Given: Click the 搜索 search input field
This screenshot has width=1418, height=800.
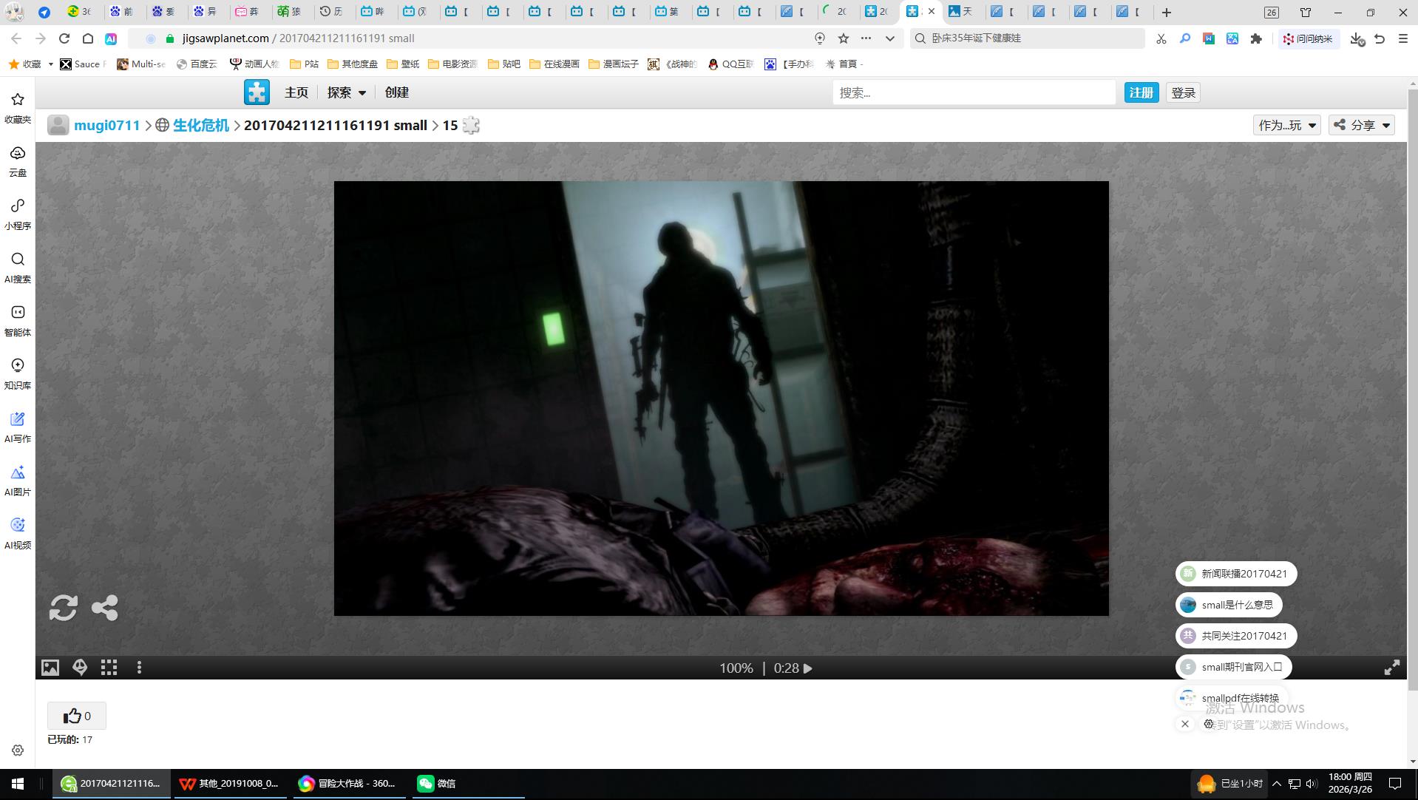Looking at the screenshot, I should 973,92.
